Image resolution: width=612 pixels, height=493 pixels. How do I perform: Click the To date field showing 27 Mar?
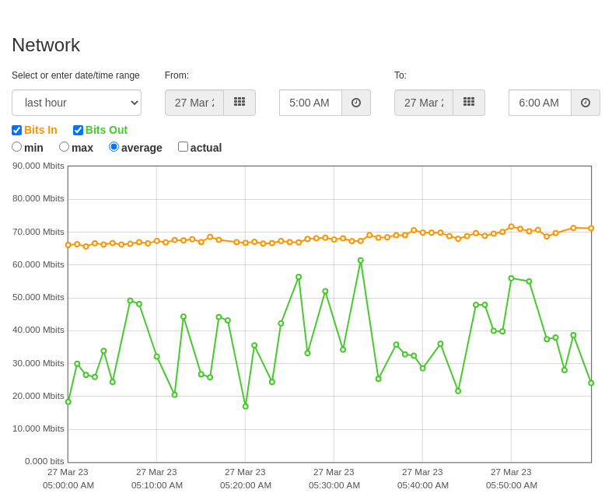(424, 103)
